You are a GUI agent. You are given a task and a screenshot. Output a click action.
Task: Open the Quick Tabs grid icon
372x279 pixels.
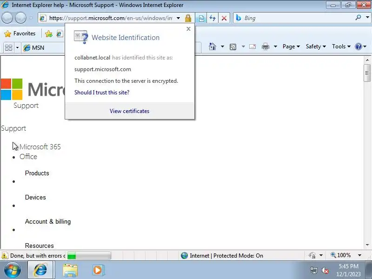point(9,48)
